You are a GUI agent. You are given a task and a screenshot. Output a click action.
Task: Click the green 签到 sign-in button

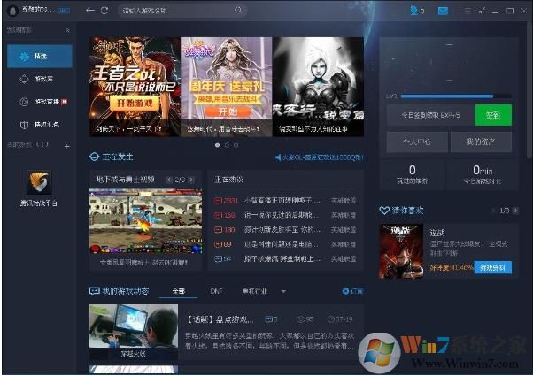pyautogui.click(x=493, y=115)
